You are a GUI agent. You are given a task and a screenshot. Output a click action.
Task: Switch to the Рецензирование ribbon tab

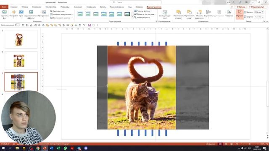pyautogui.click(x=117, y=7)
